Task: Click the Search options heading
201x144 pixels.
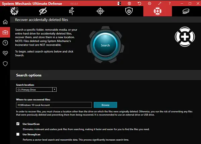Action: coord(29,75)
